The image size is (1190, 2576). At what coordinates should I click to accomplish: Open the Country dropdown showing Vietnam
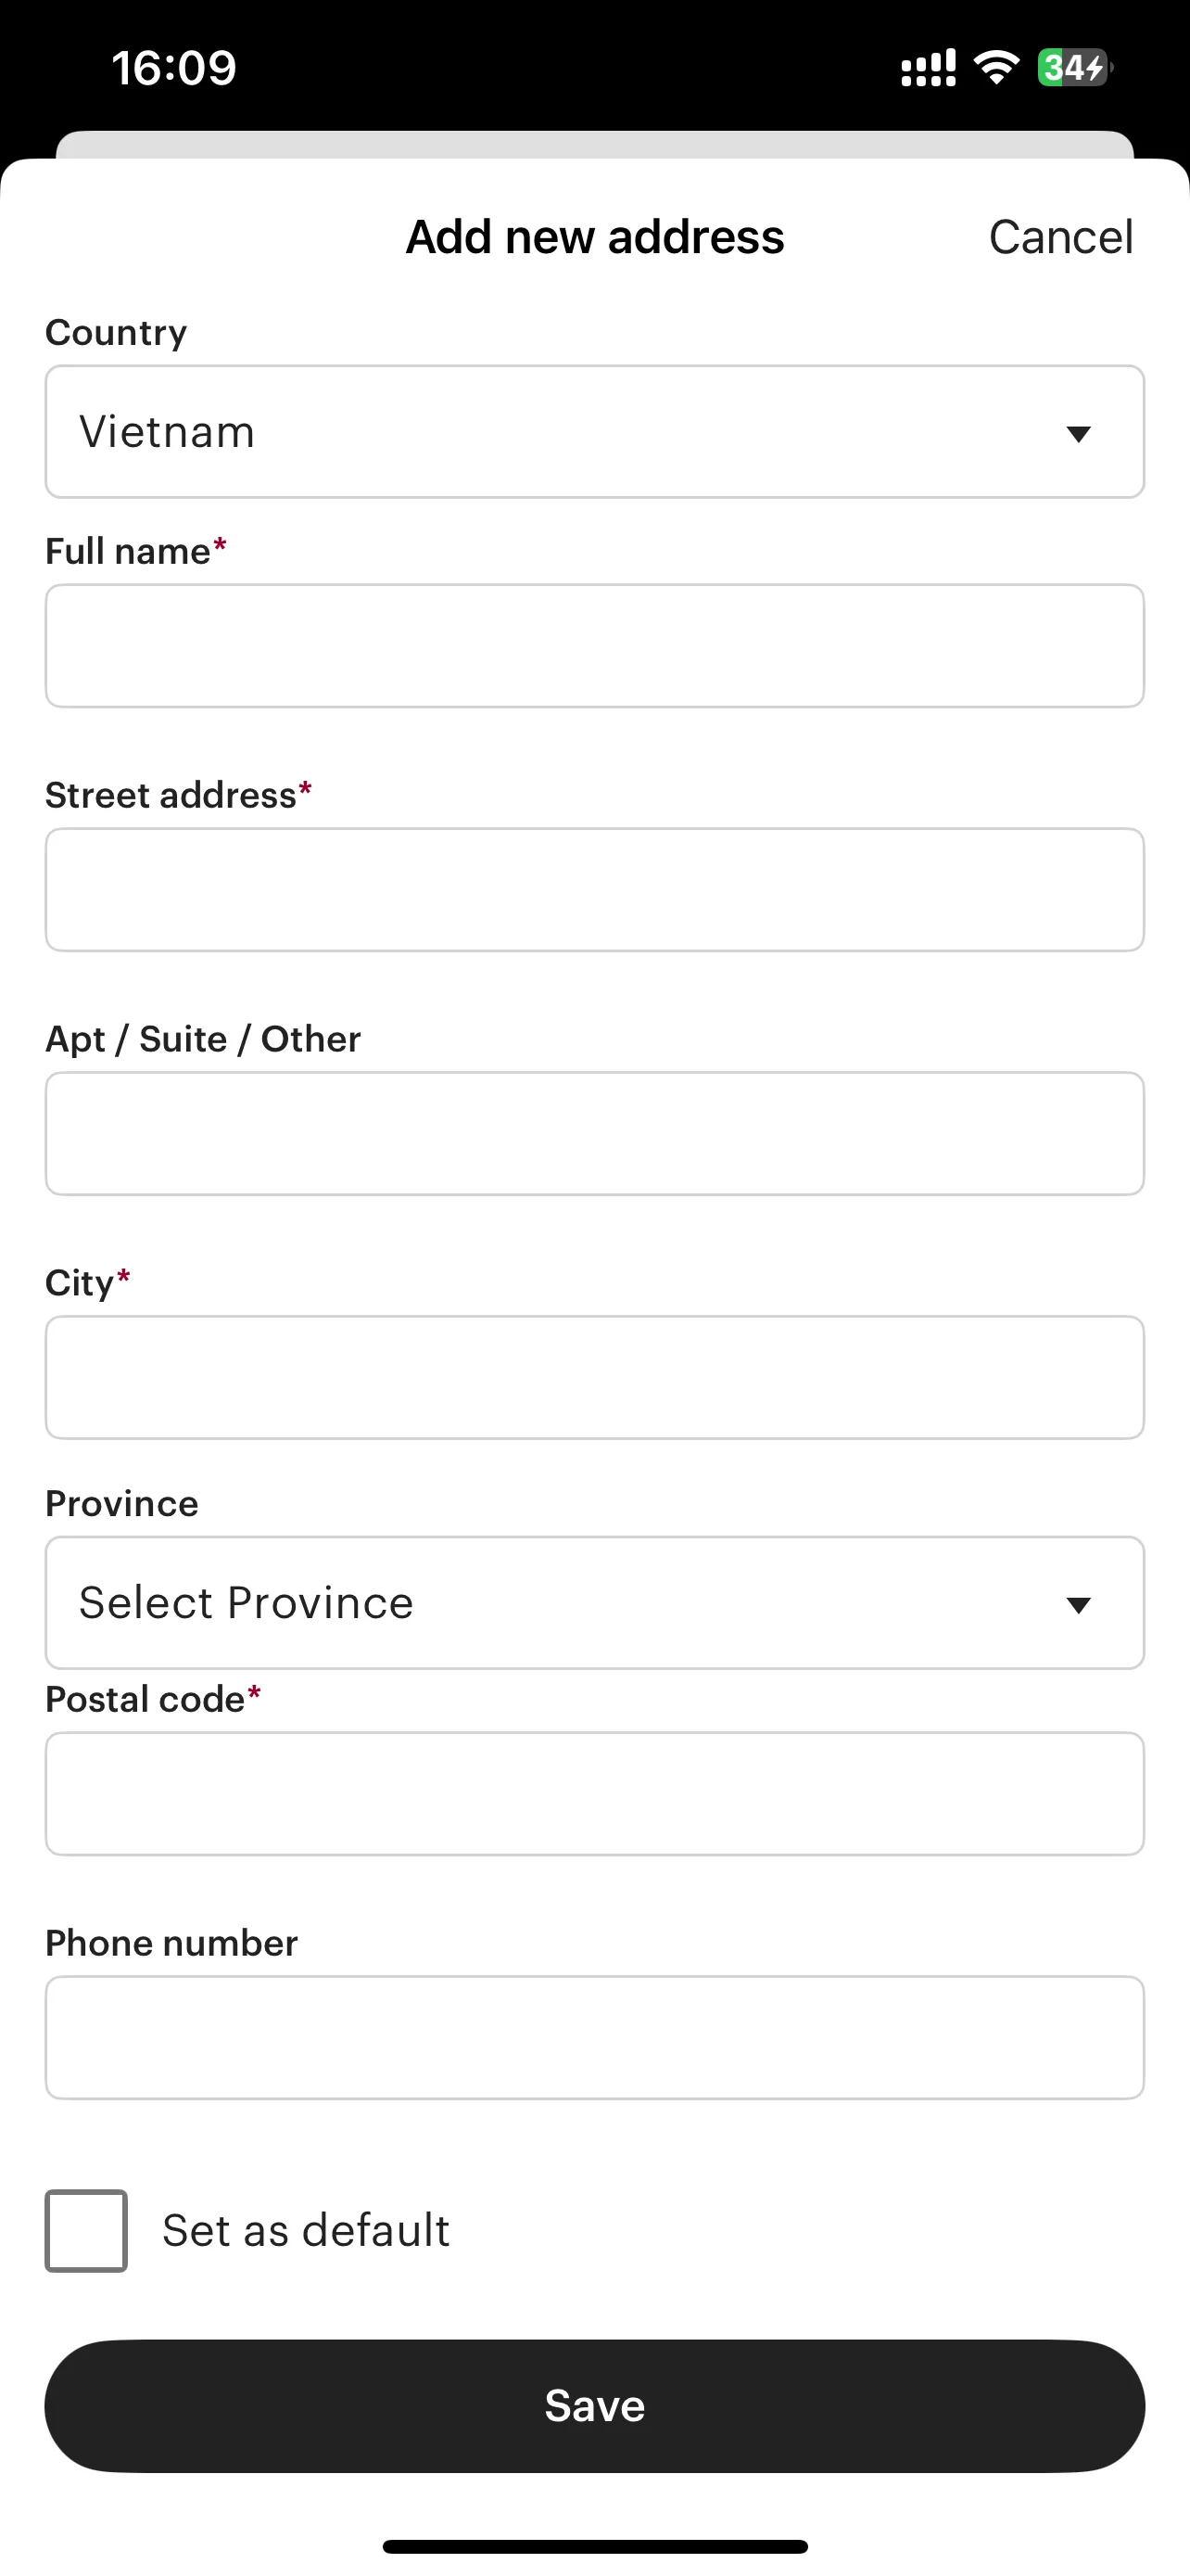tap(594, 432)
